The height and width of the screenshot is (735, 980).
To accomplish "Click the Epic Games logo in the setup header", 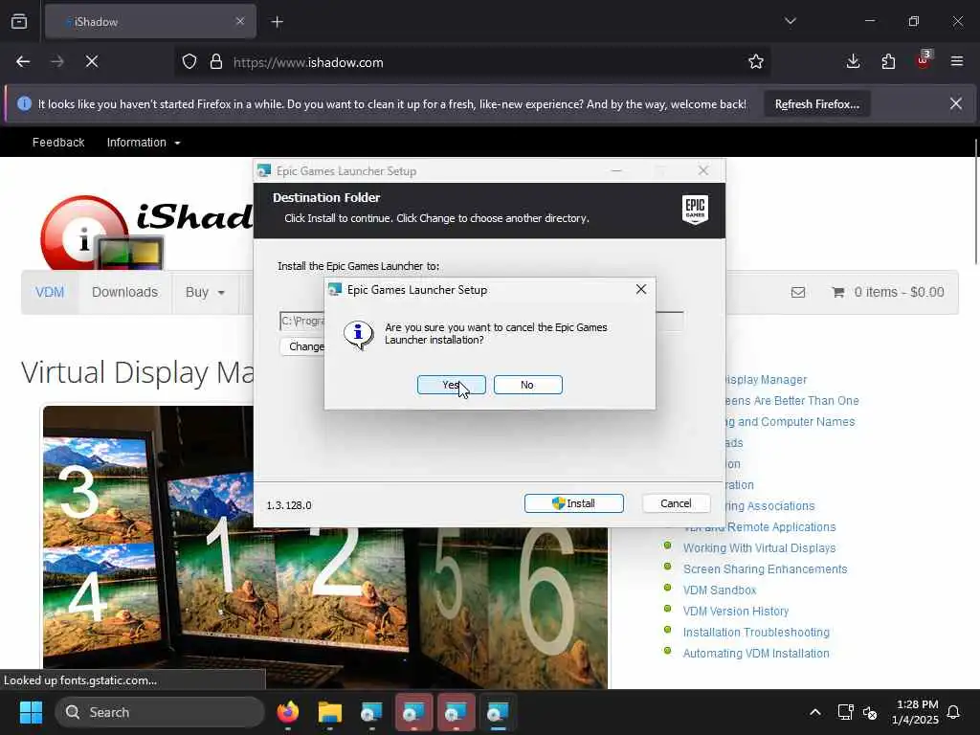I will (695, 210).
